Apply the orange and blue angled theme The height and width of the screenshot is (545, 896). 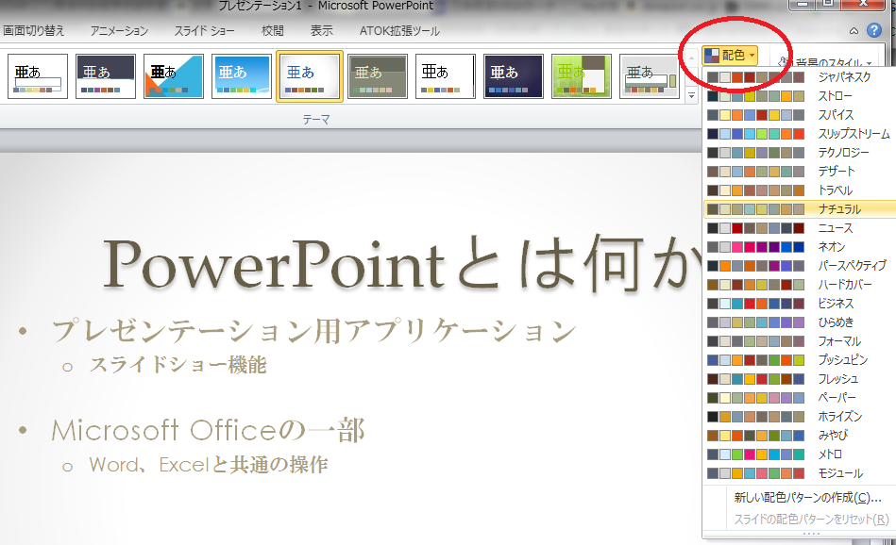(x=174, y=76)
